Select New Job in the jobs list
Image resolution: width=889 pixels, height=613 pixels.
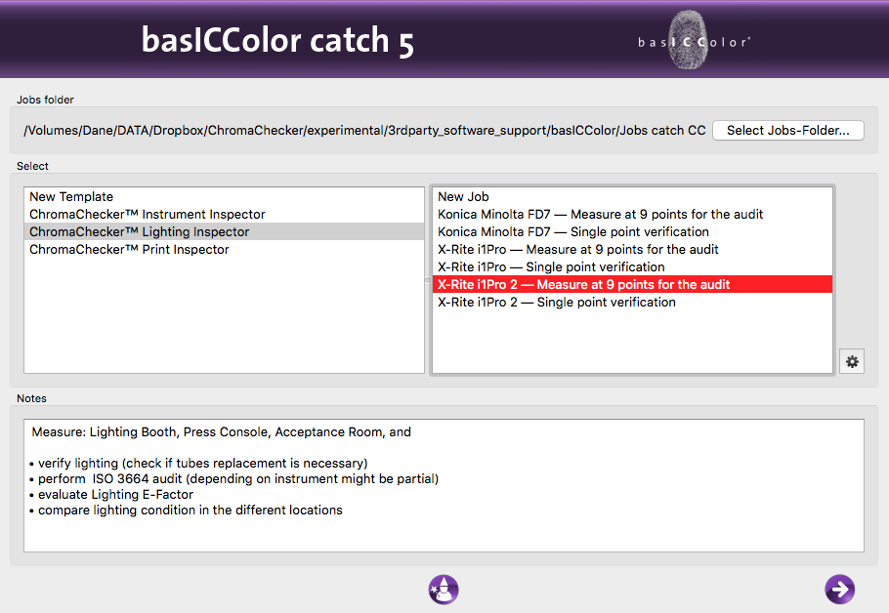pyautogui.click(x=632, y=196)
